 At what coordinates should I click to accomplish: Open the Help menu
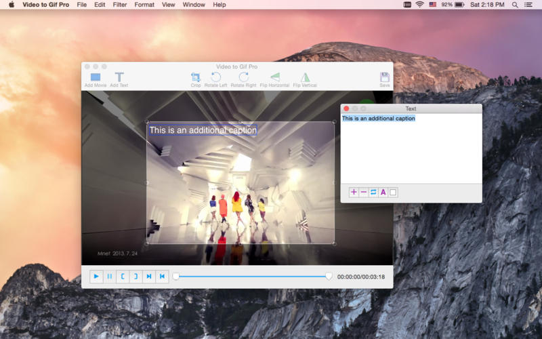220,5
